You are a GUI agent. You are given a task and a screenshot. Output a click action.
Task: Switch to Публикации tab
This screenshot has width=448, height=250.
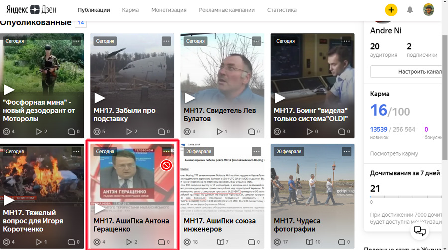click(94, 10)
